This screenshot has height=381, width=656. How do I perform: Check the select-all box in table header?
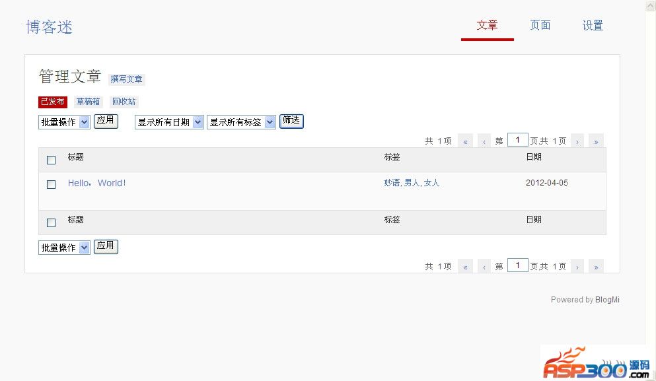coord(51,160)
